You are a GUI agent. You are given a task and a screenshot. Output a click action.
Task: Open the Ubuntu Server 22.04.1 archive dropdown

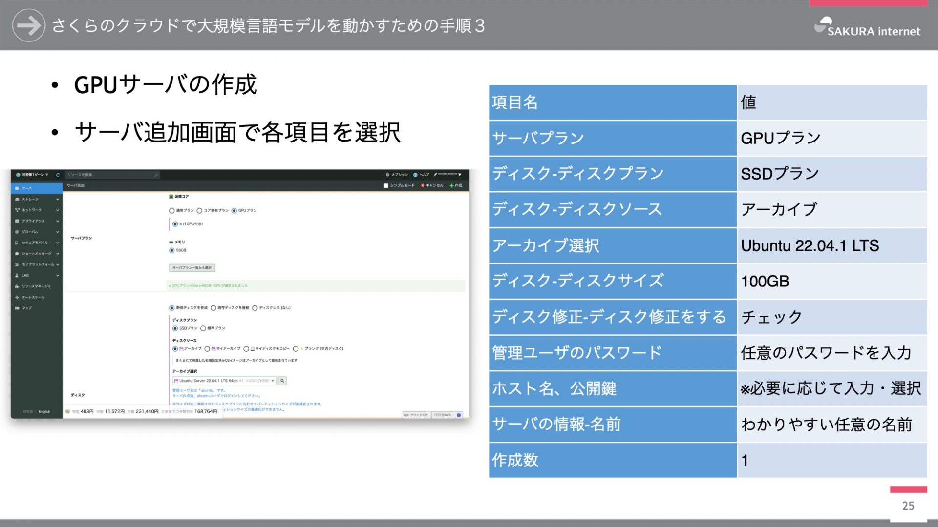click(x=224, y=381)
